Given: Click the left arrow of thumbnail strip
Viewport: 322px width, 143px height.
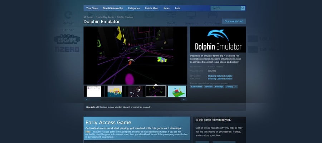Looking at the screenshot, I should (87, 99).
